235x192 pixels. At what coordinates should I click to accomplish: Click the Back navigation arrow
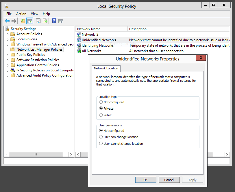coord(7,20)
